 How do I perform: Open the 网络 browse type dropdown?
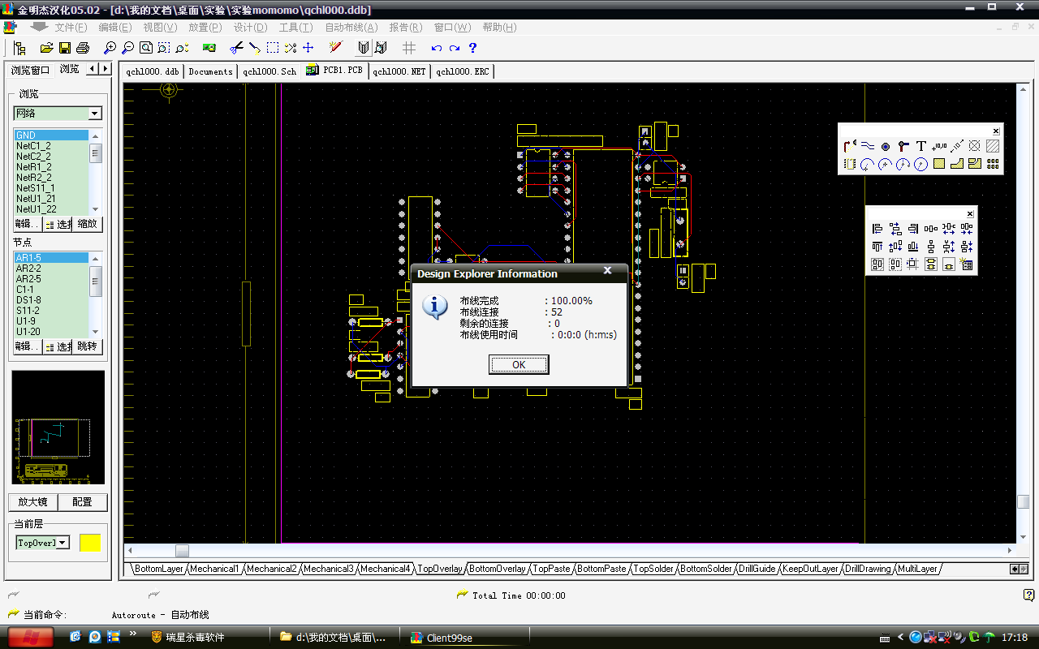pyautogui.click(x=94, y=114)
